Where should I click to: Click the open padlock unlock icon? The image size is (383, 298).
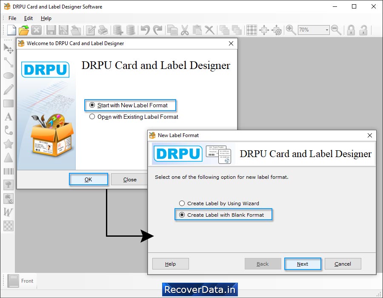click(363, 30)
